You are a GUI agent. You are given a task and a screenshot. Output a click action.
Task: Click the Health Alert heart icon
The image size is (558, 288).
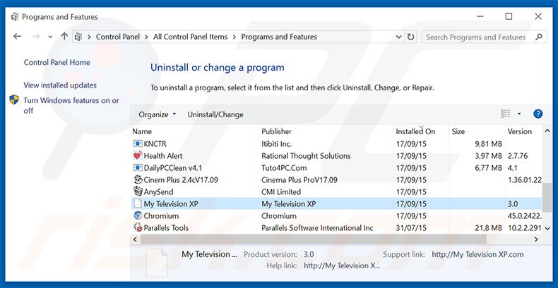pos(137,156)
